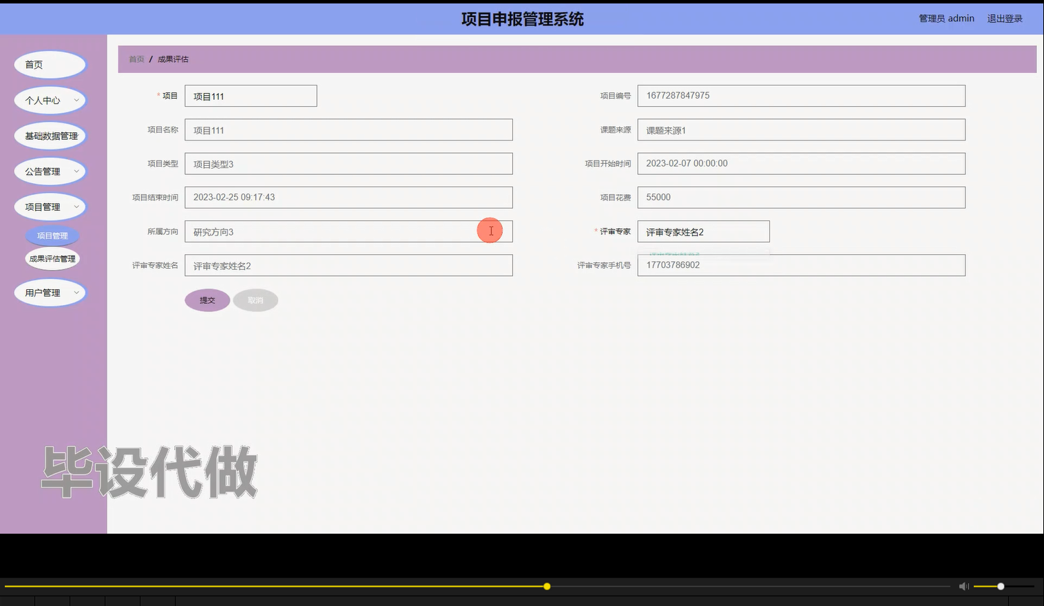The width and height of the screenshot is (1044, 606).
Task: Collapse the 项目管理 sidebar menu
Action: 50,206
